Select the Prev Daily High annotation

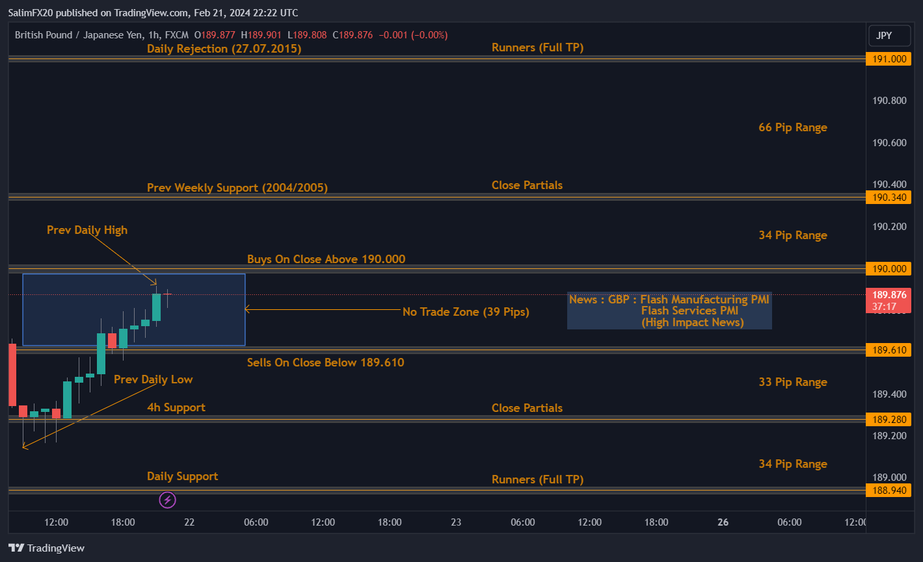(x=87, y=230)
